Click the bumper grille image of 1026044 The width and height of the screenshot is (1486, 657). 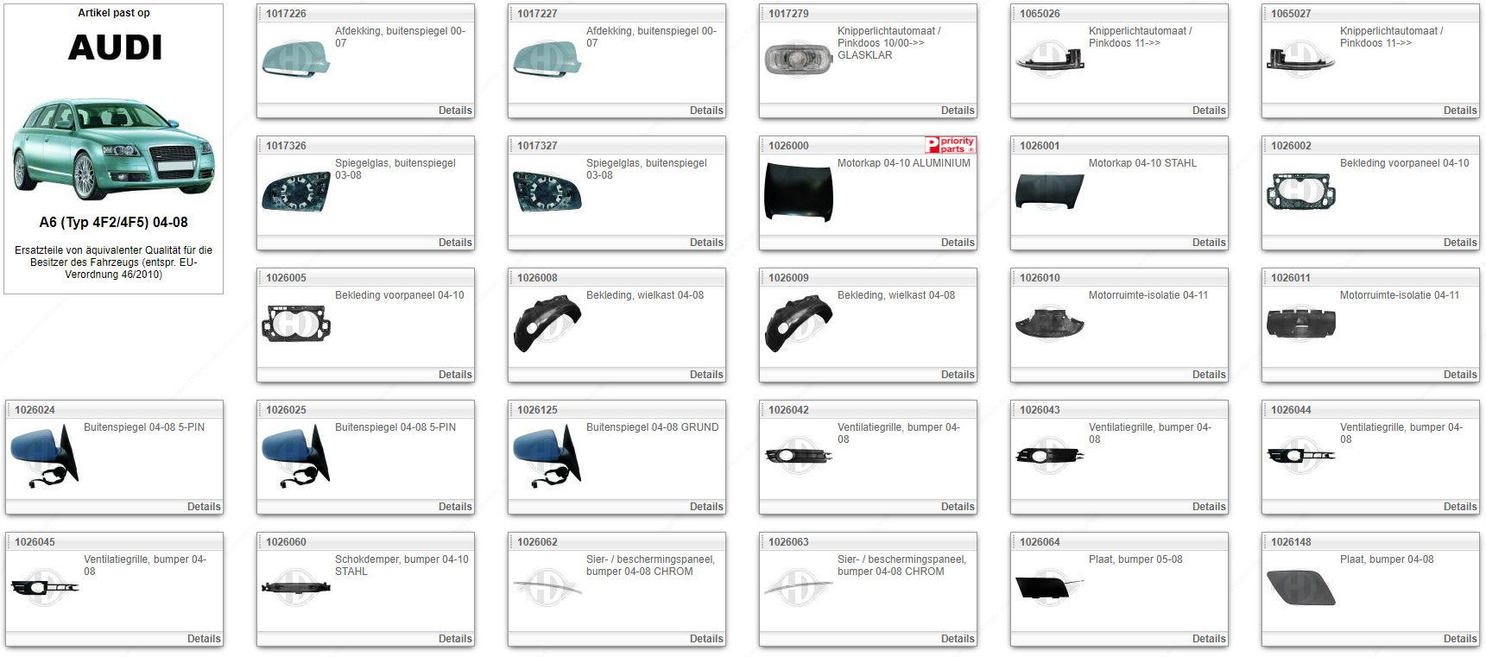pos(1301,456)
